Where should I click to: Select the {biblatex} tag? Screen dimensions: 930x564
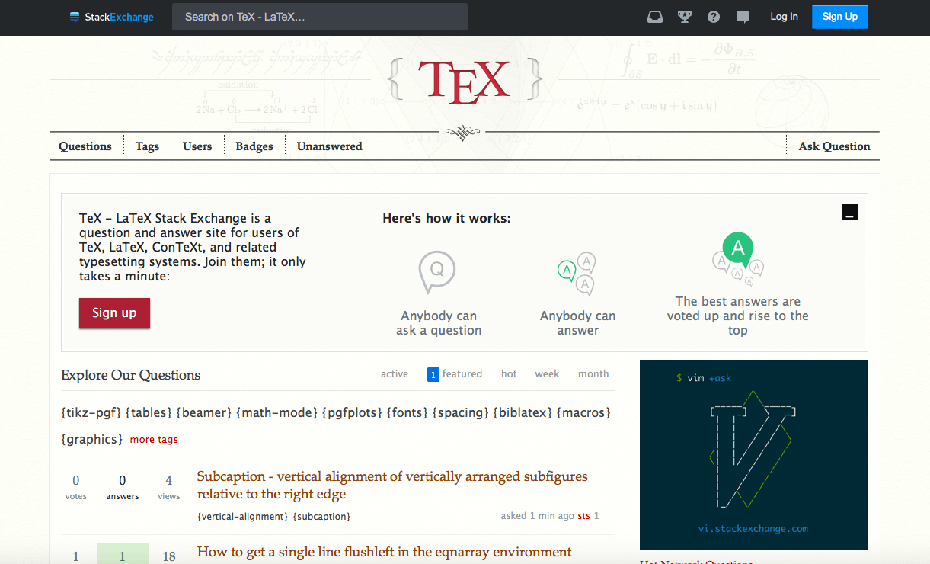click(523, 412)
